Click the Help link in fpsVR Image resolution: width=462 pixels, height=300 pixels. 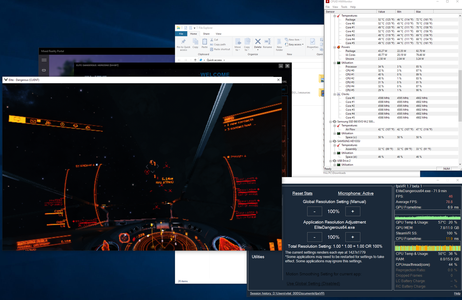457,293
